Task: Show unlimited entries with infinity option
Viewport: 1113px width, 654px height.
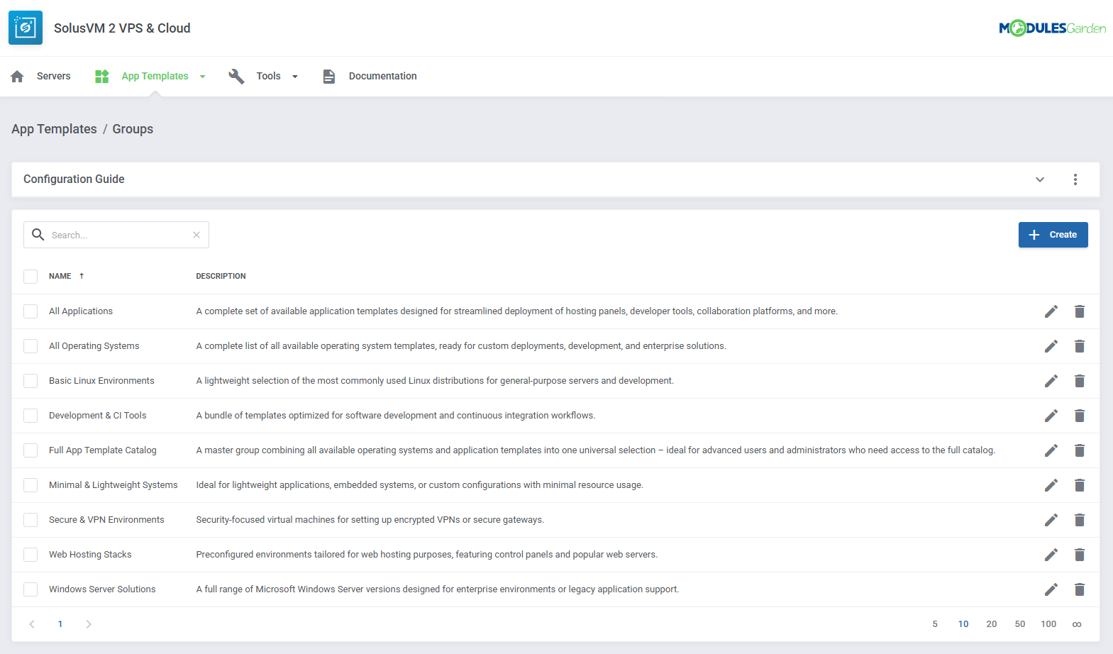Action: [1077, 624]
